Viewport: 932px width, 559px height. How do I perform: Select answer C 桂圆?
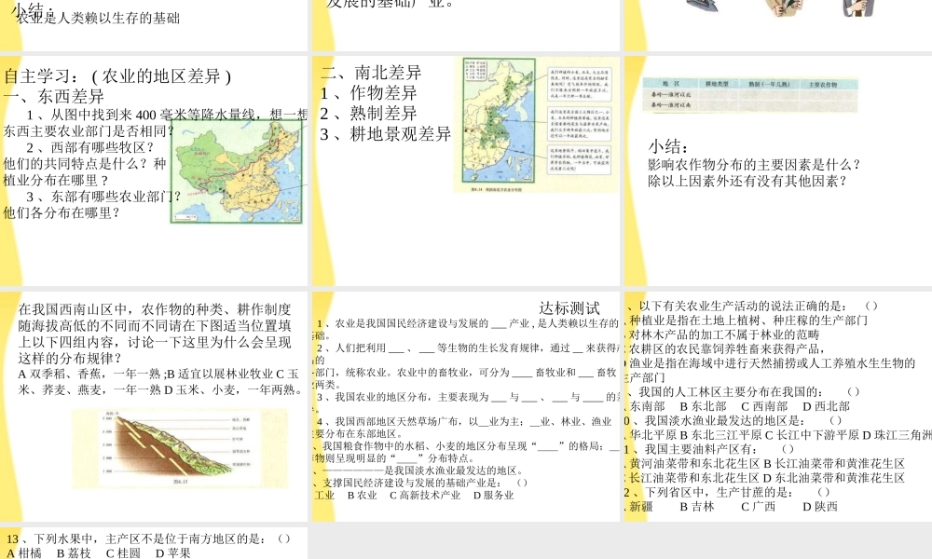click(x=124, y=553)
